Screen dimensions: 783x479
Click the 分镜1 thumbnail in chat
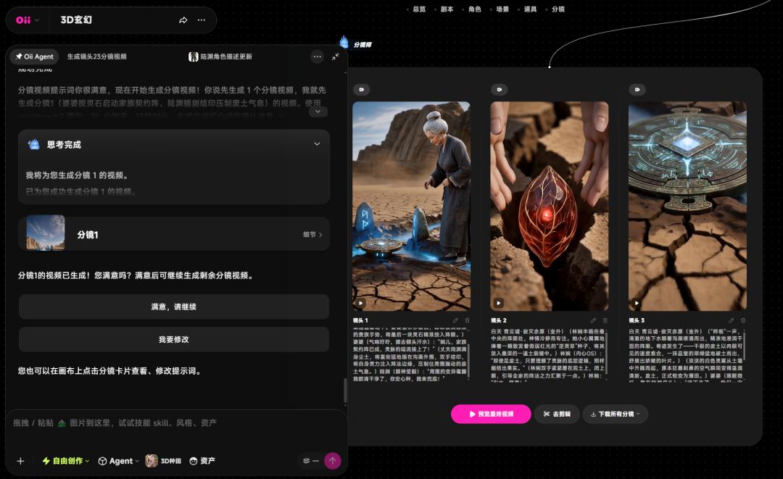tap(46, 233)
